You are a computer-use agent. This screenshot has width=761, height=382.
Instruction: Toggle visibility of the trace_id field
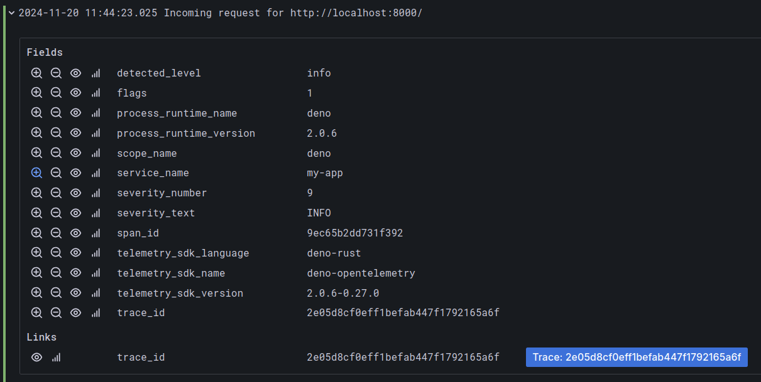[75, 312]
